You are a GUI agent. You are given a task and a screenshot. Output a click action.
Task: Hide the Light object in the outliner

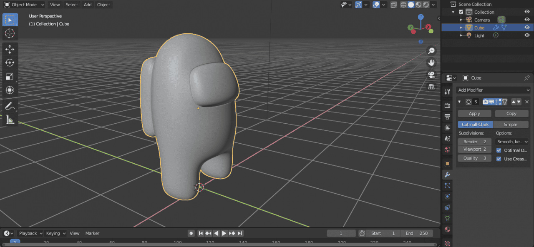[x=527, y=35]
